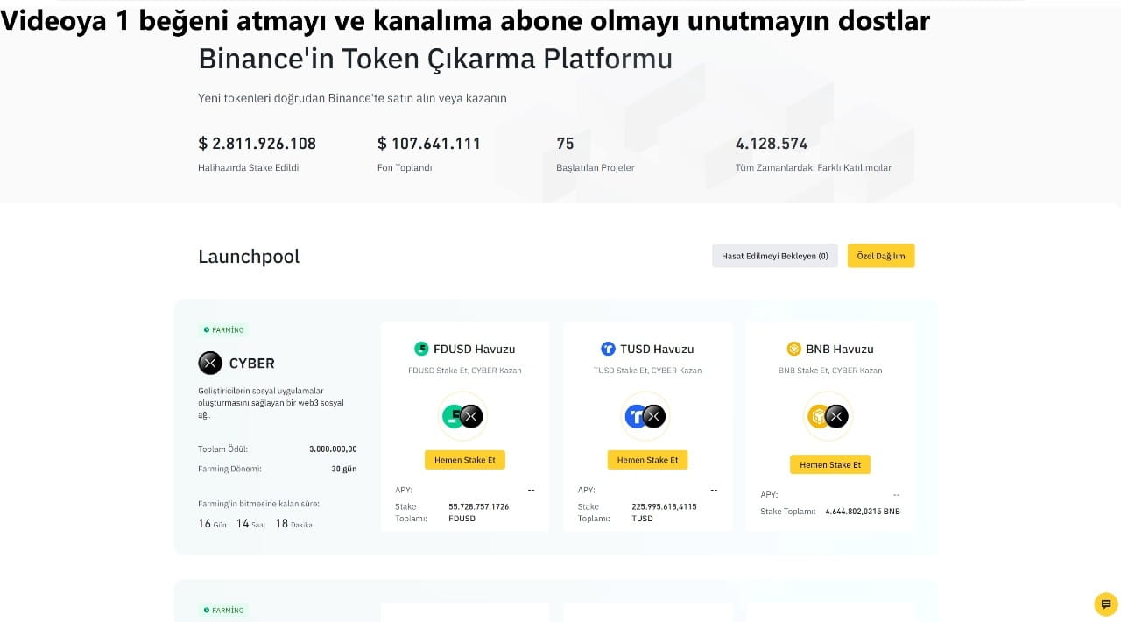Select the FDUSD-CYBER paired pool logo
The image size is (1121, 622).
pos(462,416)
